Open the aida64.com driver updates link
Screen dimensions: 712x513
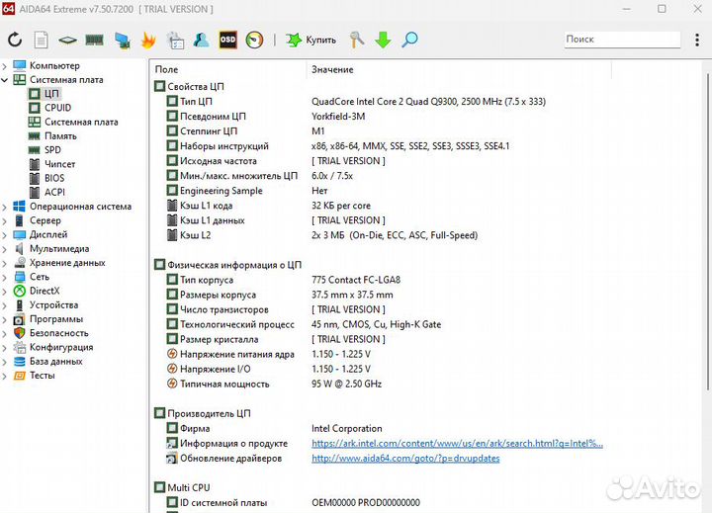coord(405,459)
